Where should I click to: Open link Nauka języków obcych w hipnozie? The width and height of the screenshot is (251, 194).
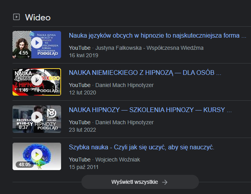(157, 36)
